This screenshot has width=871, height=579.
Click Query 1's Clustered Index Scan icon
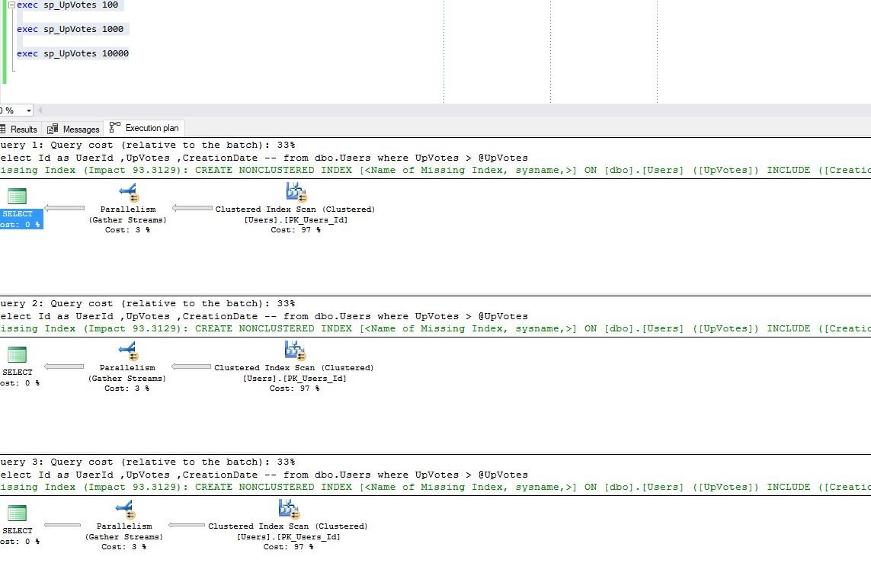tap(296, 192)
